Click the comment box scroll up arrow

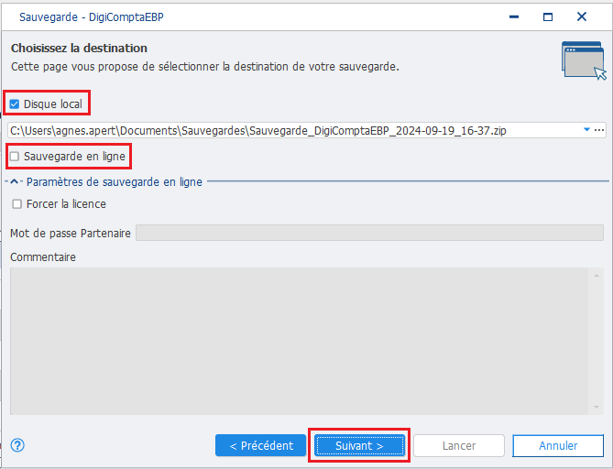pos(597,276)
